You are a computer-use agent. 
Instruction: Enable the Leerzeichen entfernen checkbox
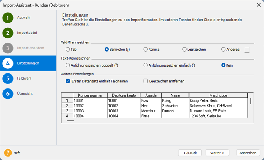pyautogui.click(x=146, y=81)
